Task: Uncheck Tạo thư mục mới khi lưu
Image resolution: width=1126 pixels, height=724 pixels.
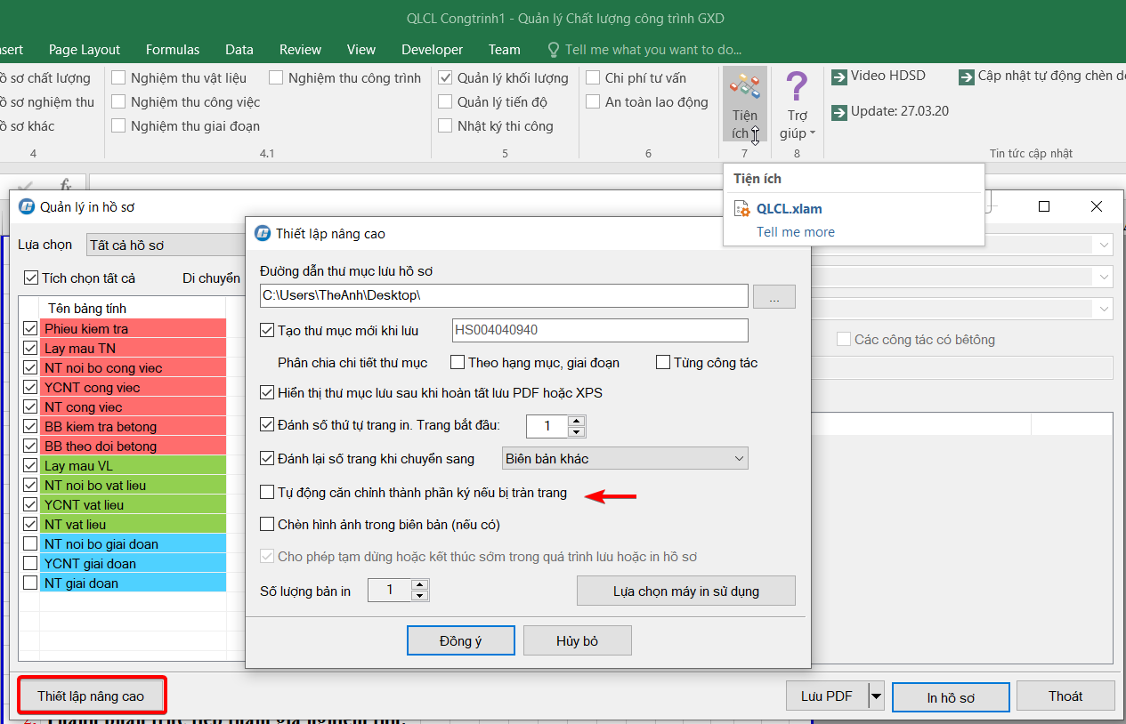Action: pos(267,331)
